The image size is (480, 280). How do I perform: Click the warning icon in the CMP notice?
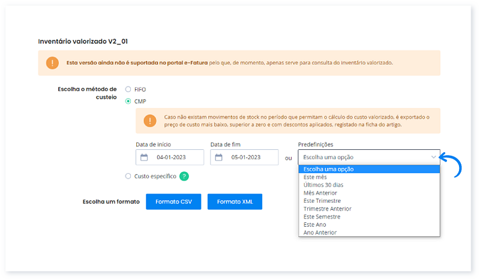pos(149,121)
